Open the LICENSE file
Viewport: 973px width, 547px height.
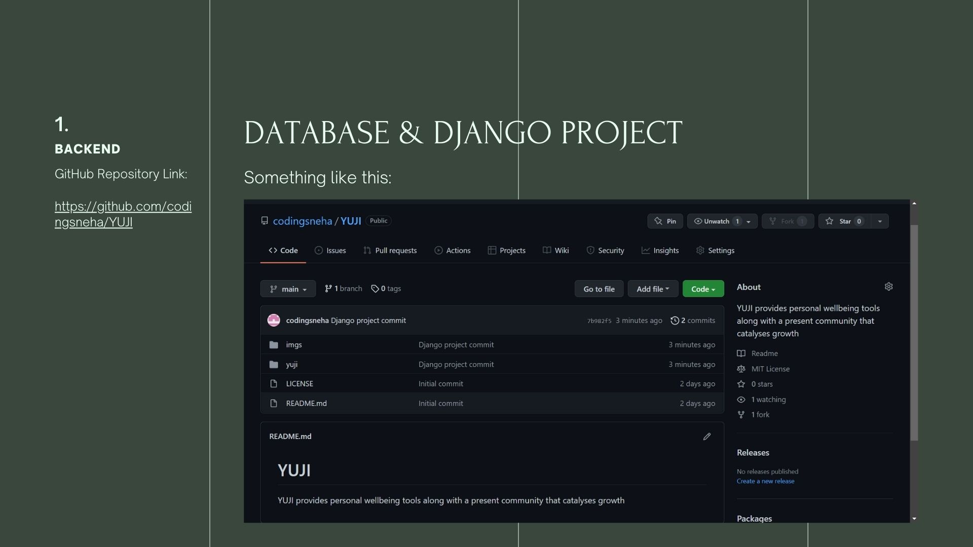coord(300,384)
